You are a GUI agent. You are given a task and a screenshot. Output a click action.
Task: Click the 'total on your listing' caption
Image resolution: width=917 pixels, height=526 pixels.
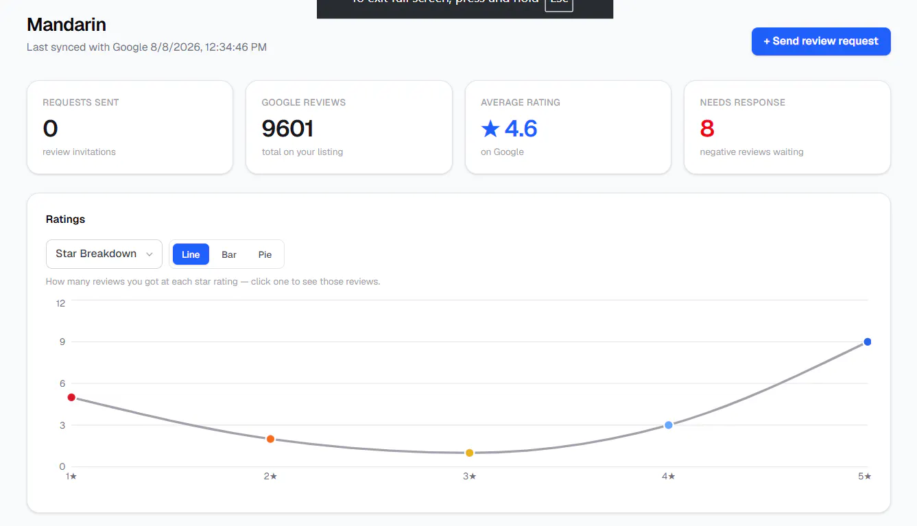(302, 152)
